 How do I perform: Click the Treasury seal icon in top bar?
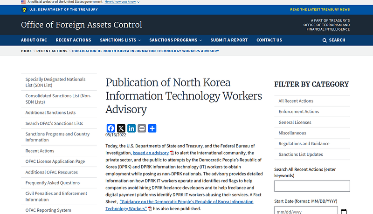click(24, 10)
